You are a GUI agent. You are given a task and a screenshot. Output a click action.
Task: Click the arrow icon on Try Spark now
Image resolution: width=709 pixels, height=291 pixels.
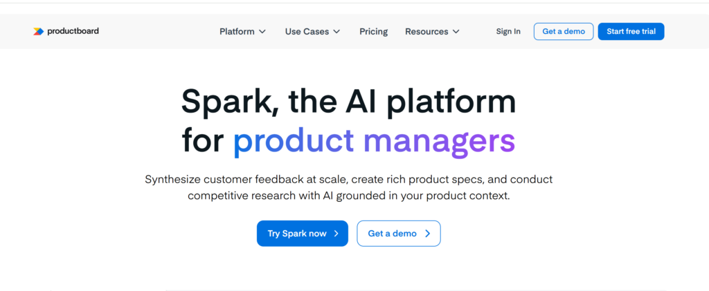[x=336, y=234]
